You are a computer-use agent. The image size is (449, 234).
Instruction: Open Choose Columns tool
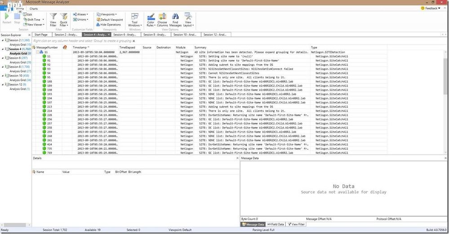point(162,20)
